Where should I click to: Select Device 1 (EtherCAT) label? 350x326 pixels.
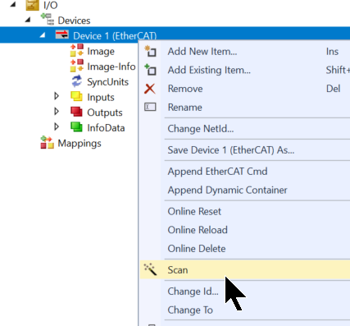(x=115, y=36)
